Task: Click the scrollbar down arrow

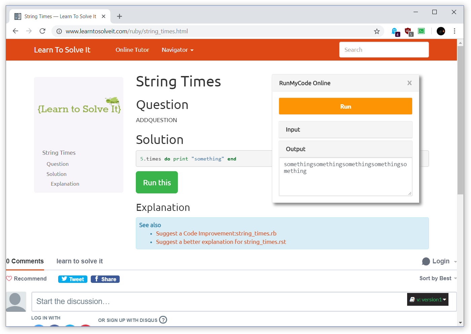Action: click(x=460, y=323)
